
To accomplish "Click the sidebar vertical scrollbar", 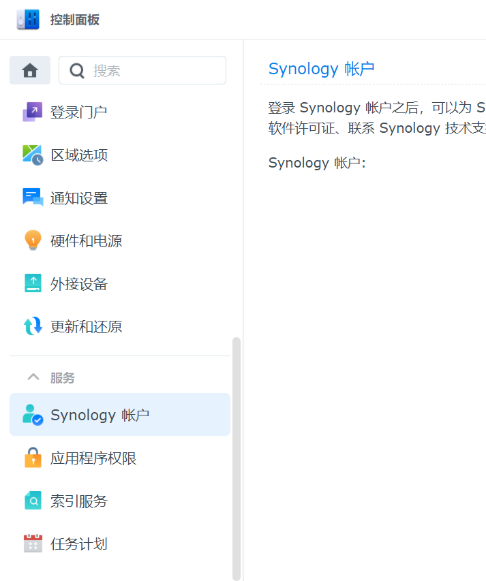I will point(237,458).
